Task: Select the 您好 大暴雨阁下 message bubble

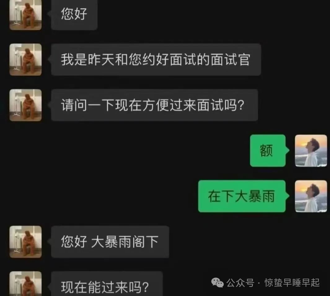Action: point(110,242)
